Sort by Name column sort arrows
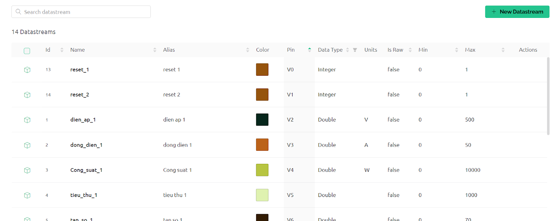Screen dimensions: 552x221 155,50
